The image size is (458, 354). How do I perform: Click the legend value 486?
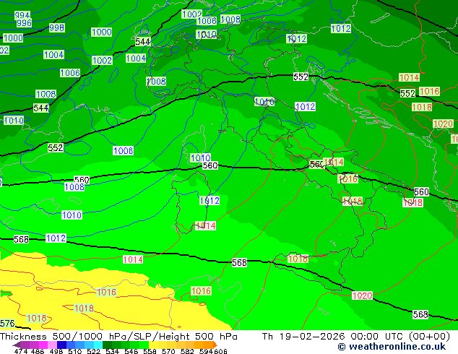point(37,351)
